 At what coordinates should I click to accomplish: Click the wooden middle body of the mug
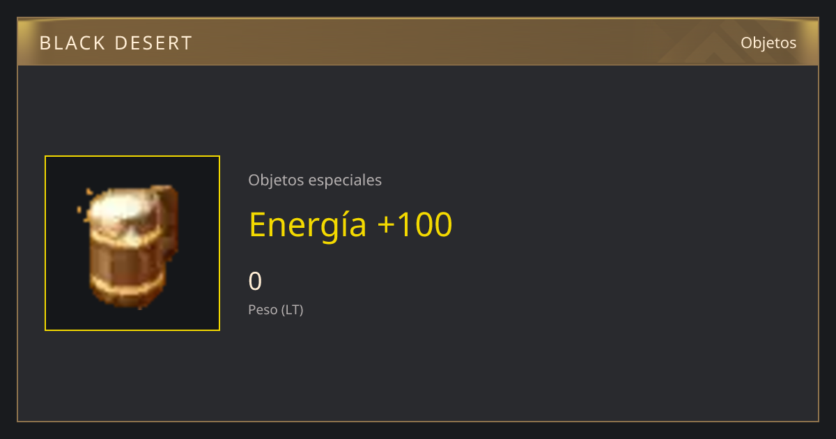(126, 256)
